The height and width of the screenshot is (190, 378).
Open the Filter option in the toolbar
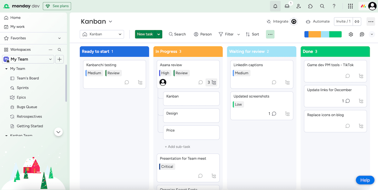pos(229,34)
